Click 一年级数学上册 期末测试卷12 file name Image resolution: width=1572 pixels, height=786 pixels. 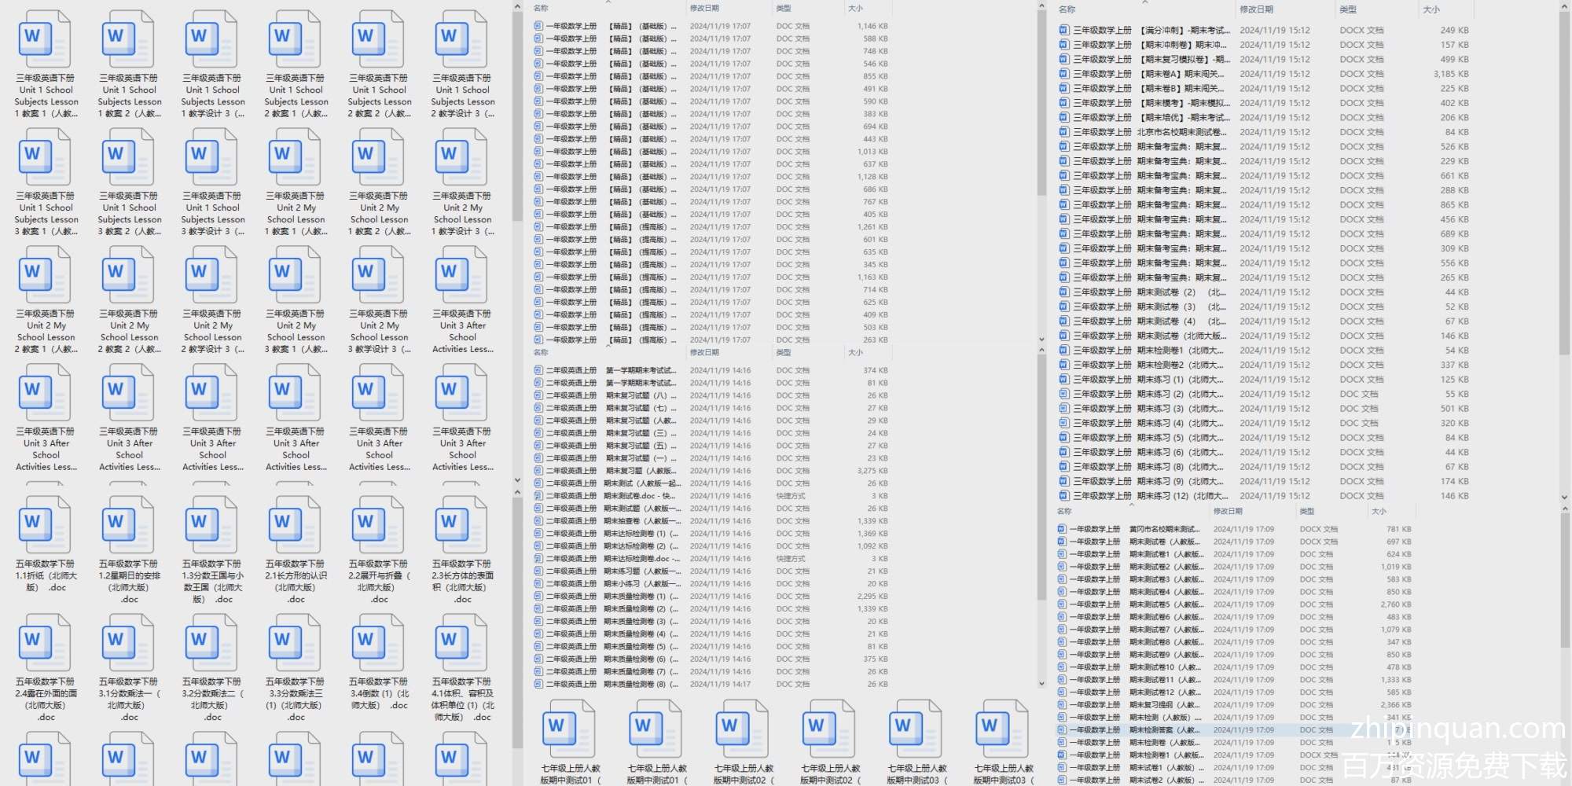(x=1135, y=692)
